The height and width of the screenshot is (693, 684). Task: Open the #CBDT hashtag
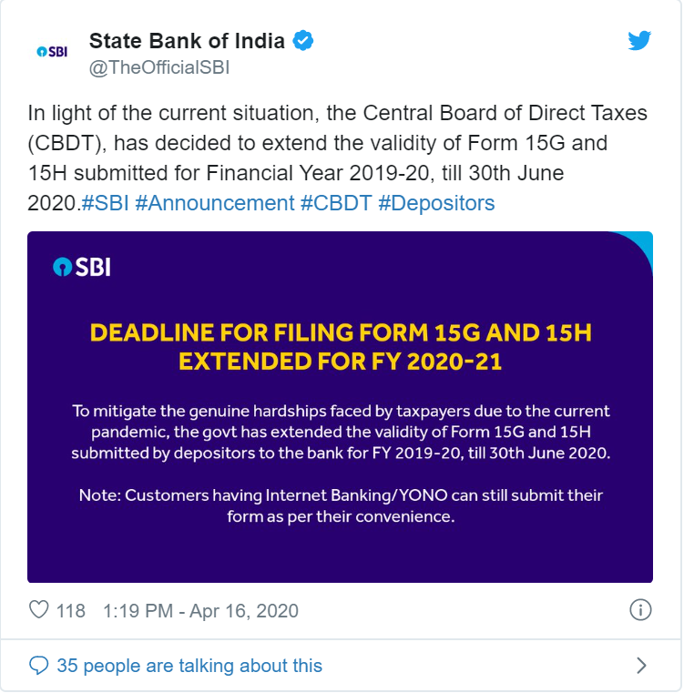(335, 203)
